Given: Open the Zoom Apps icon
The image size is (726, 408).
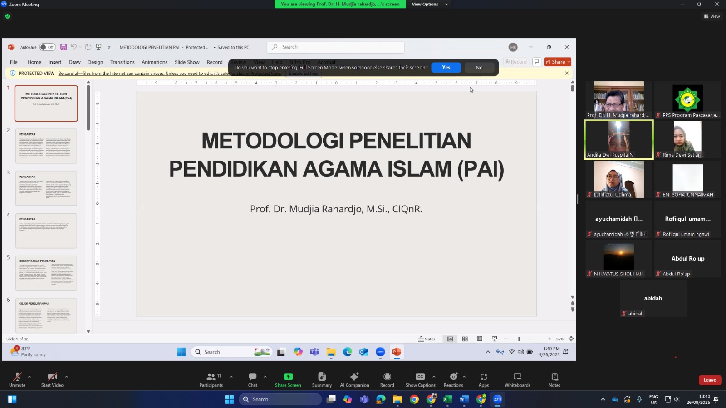Looking at the screenshot, I should [484, 379].
